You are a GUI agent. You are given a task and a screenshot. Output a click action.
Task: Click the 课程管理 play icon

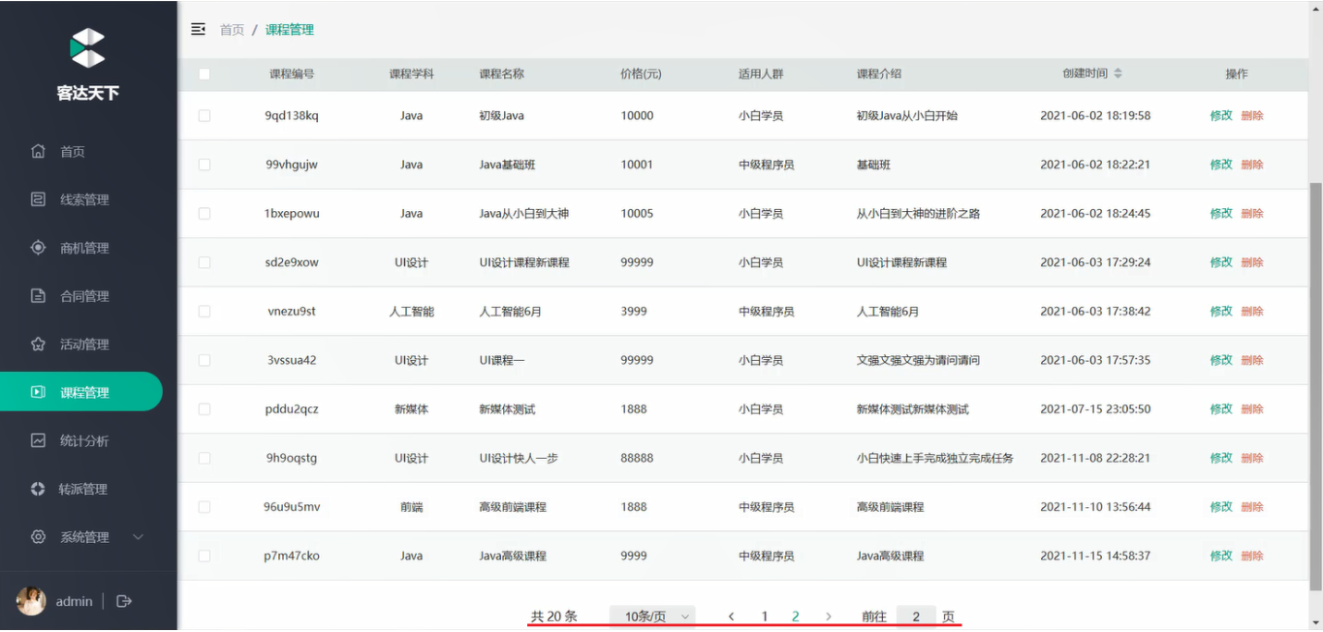38,392
